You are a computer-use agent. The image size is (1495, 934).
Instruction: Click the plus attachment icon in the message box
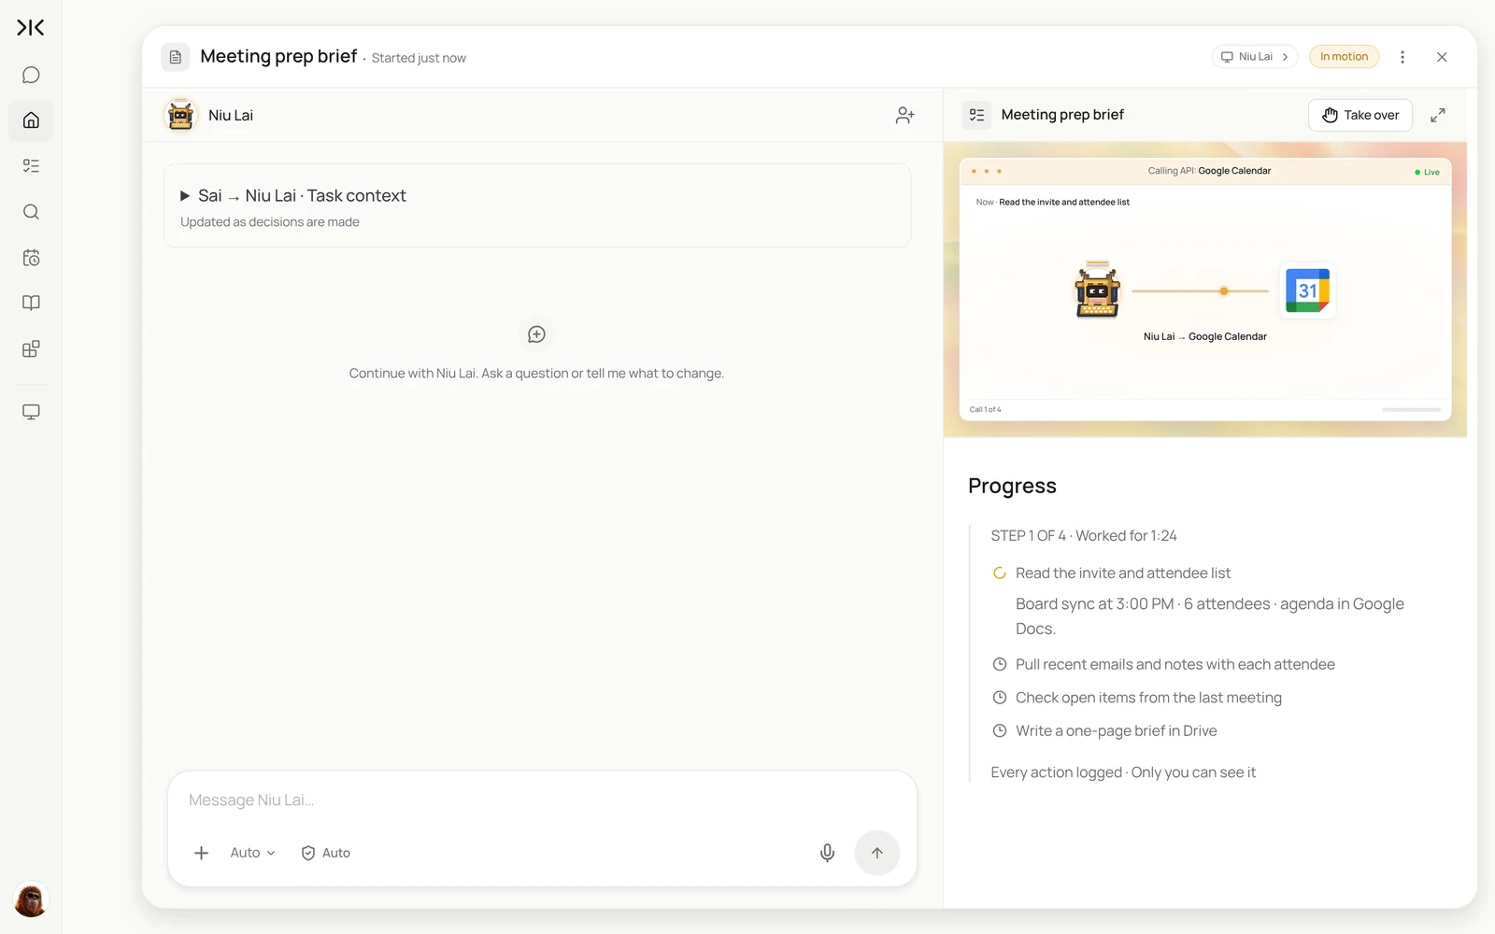pyautogui.click(x=201, y=853)
